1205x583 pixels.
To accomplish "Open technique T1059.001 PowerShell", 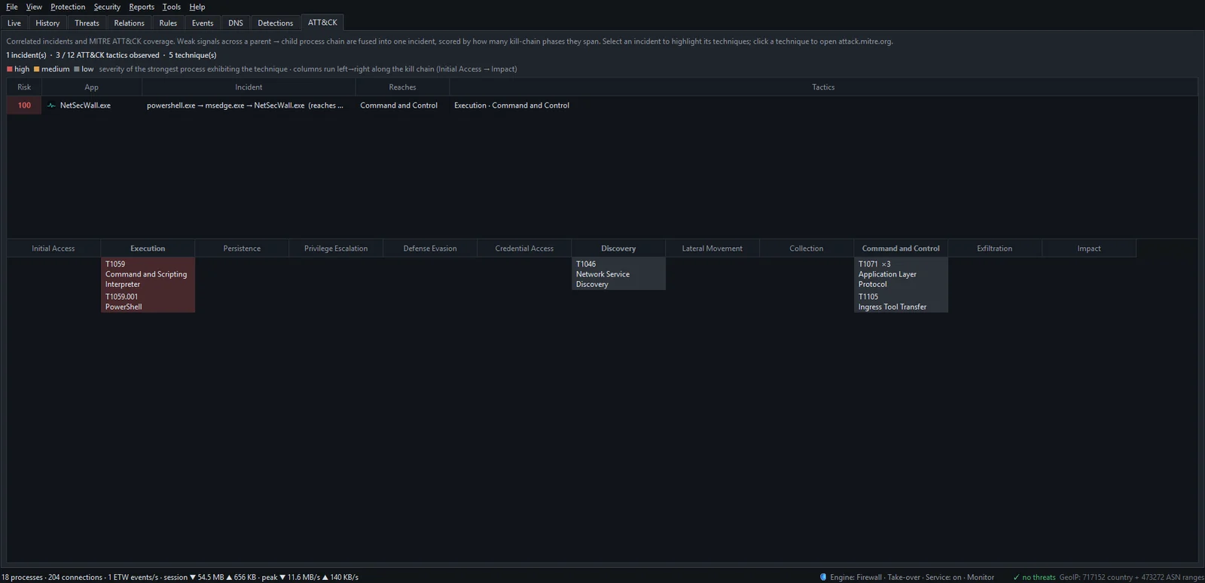I will coord(148,301).
